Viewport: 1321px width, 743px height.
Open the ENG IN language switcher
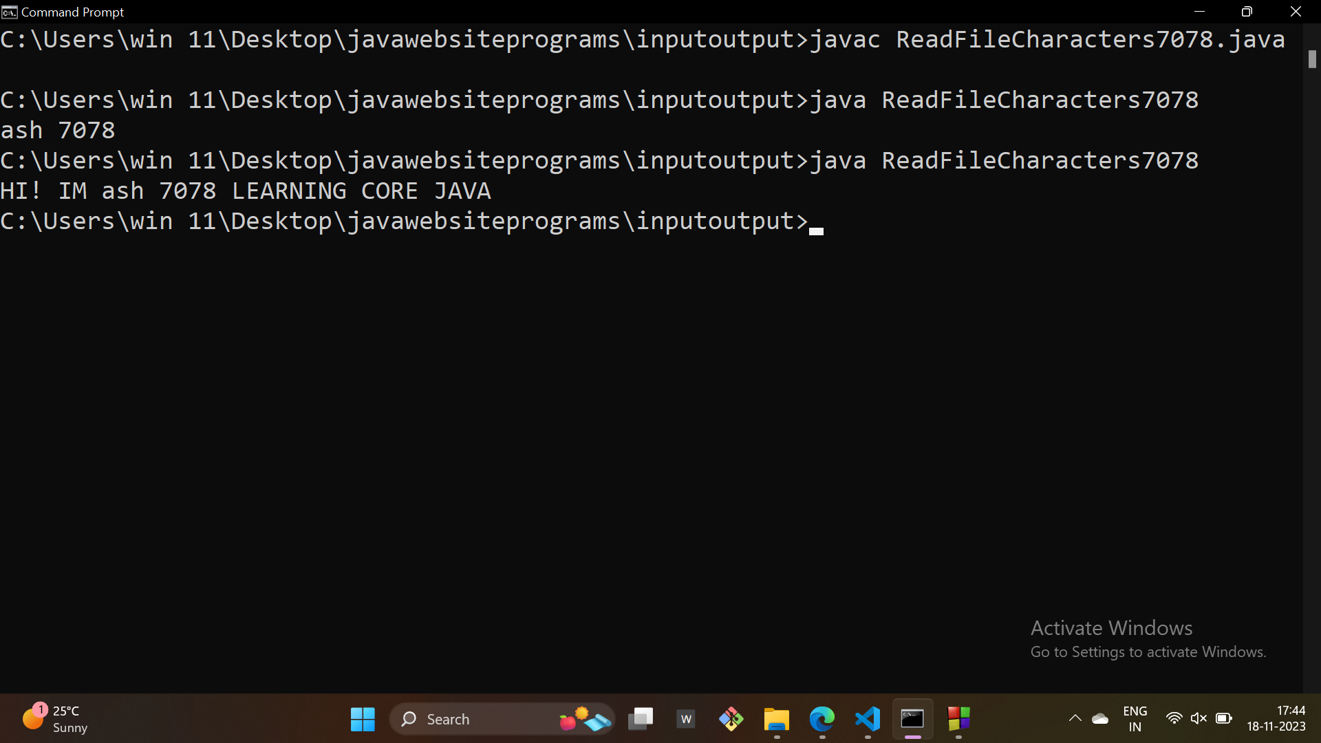point(1135,719)
